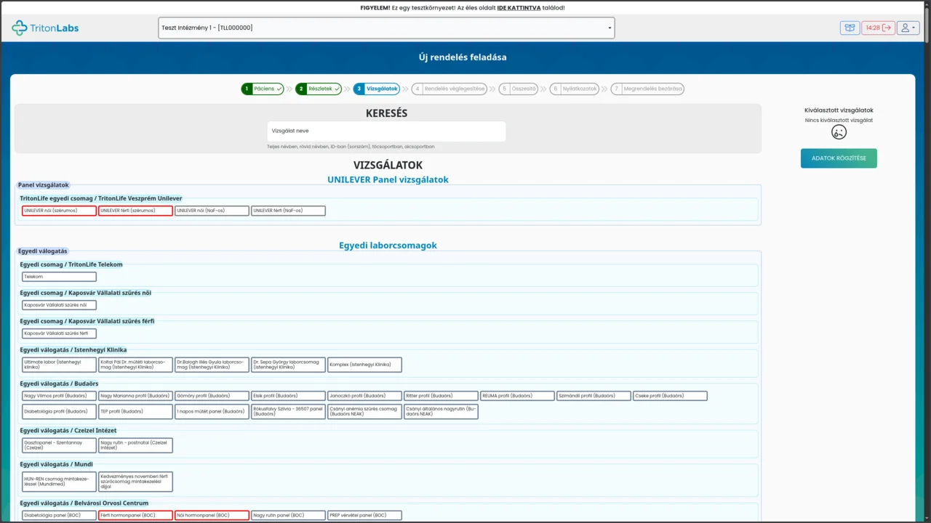Choose 1 napos műtét panel (Budaörs)
This screenshot has height=523, width=931.
pyautogui.click(x=212, y=411)
